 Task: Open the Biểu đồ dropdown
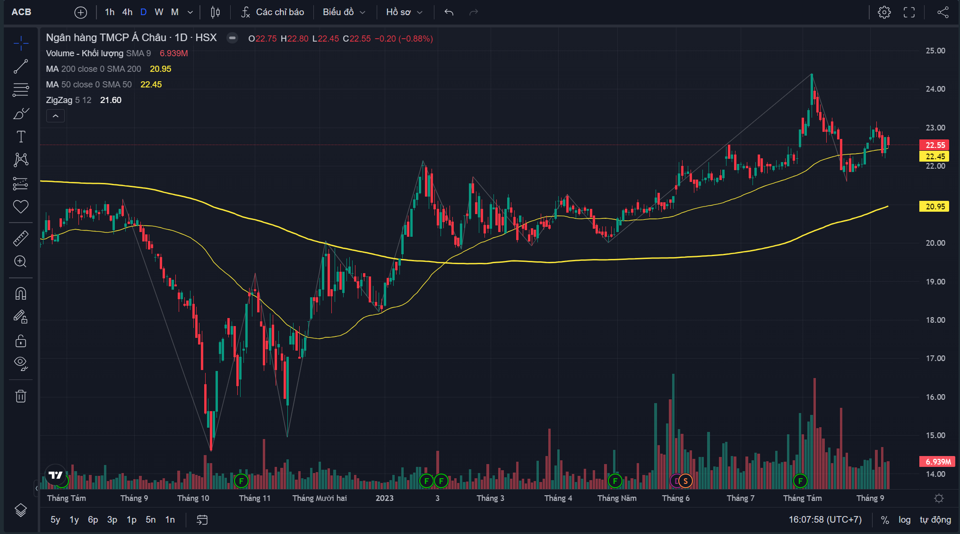(x=344, y=12)
